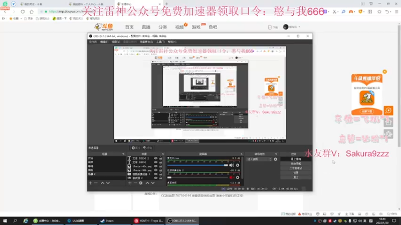
Task: Mute the first mixer channel speaker
Action: [x=232, y=165]
